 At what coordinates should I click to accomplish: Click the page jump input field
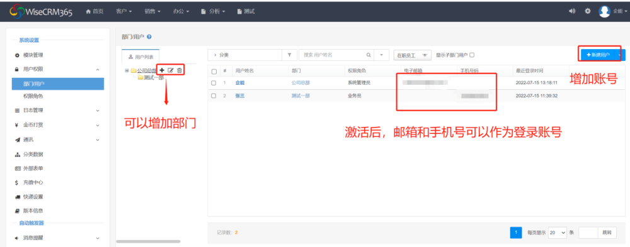click(588, 232)
